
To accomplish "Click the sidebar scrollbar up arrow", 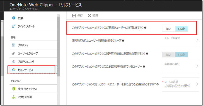I will (59, 15).
